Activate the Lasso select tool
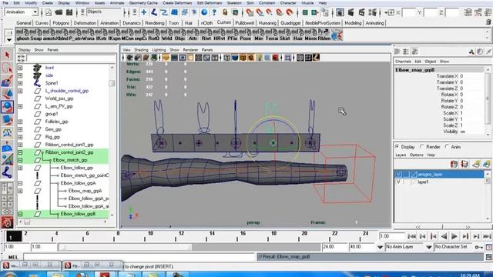Viewport: 493px width, 277px height. pyautogui.click(x=7, y=68)
